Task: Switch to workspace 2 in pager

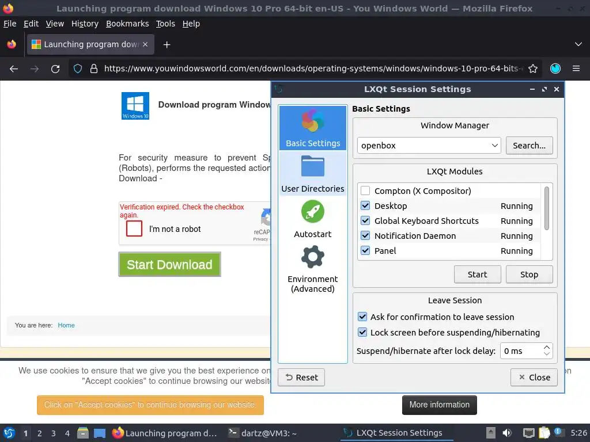Action: 40,433
